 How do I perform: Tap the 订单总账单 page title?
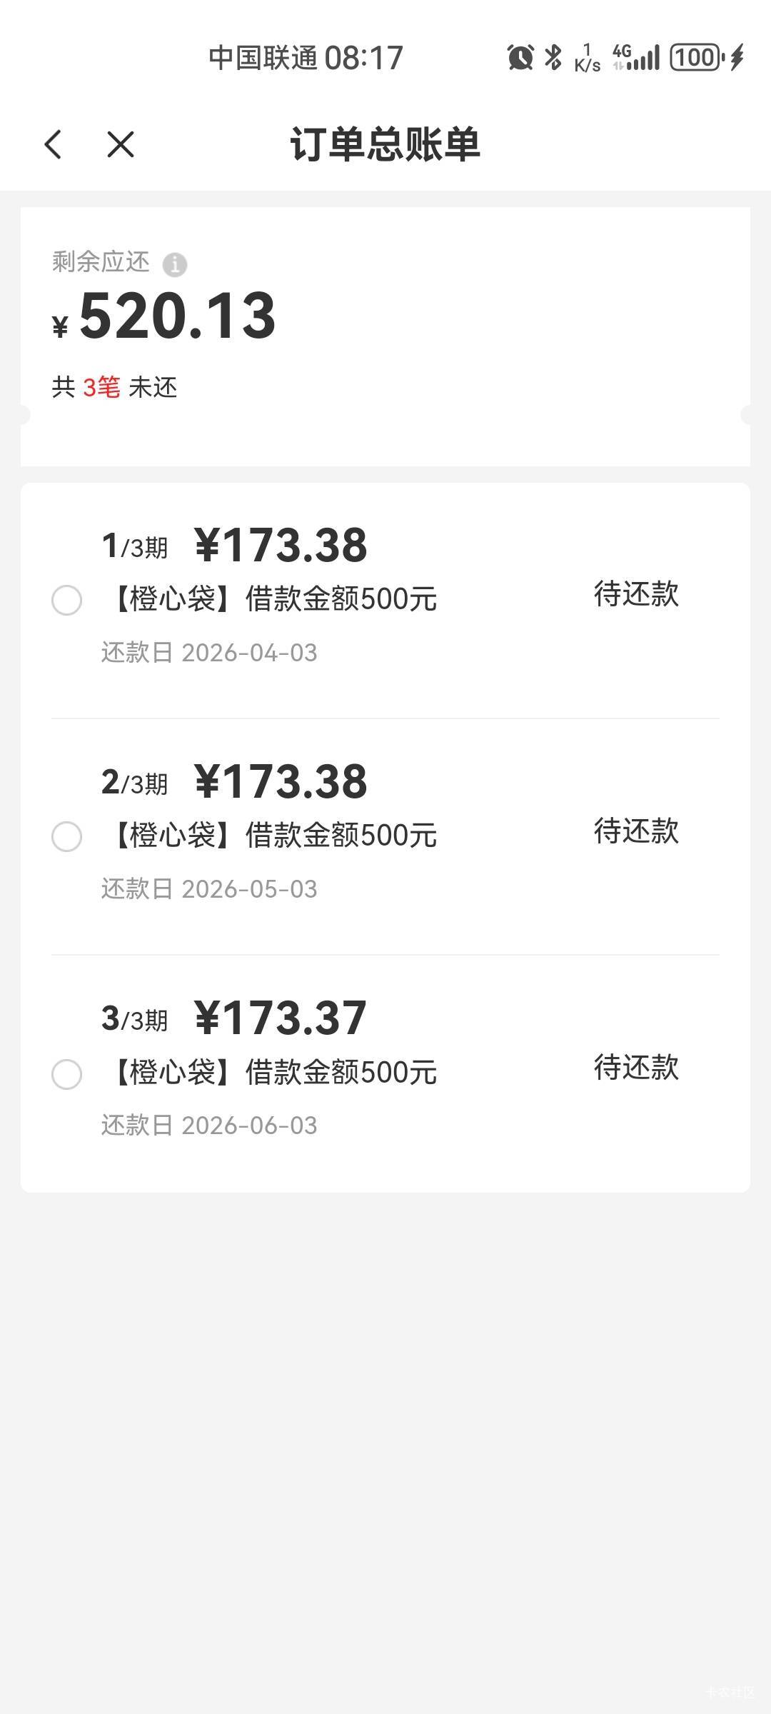[x=385, y=144]
